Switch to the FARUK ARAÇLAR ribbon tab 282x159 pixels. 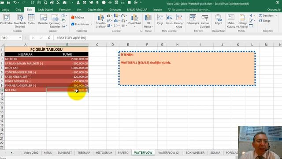click(137, 10)
